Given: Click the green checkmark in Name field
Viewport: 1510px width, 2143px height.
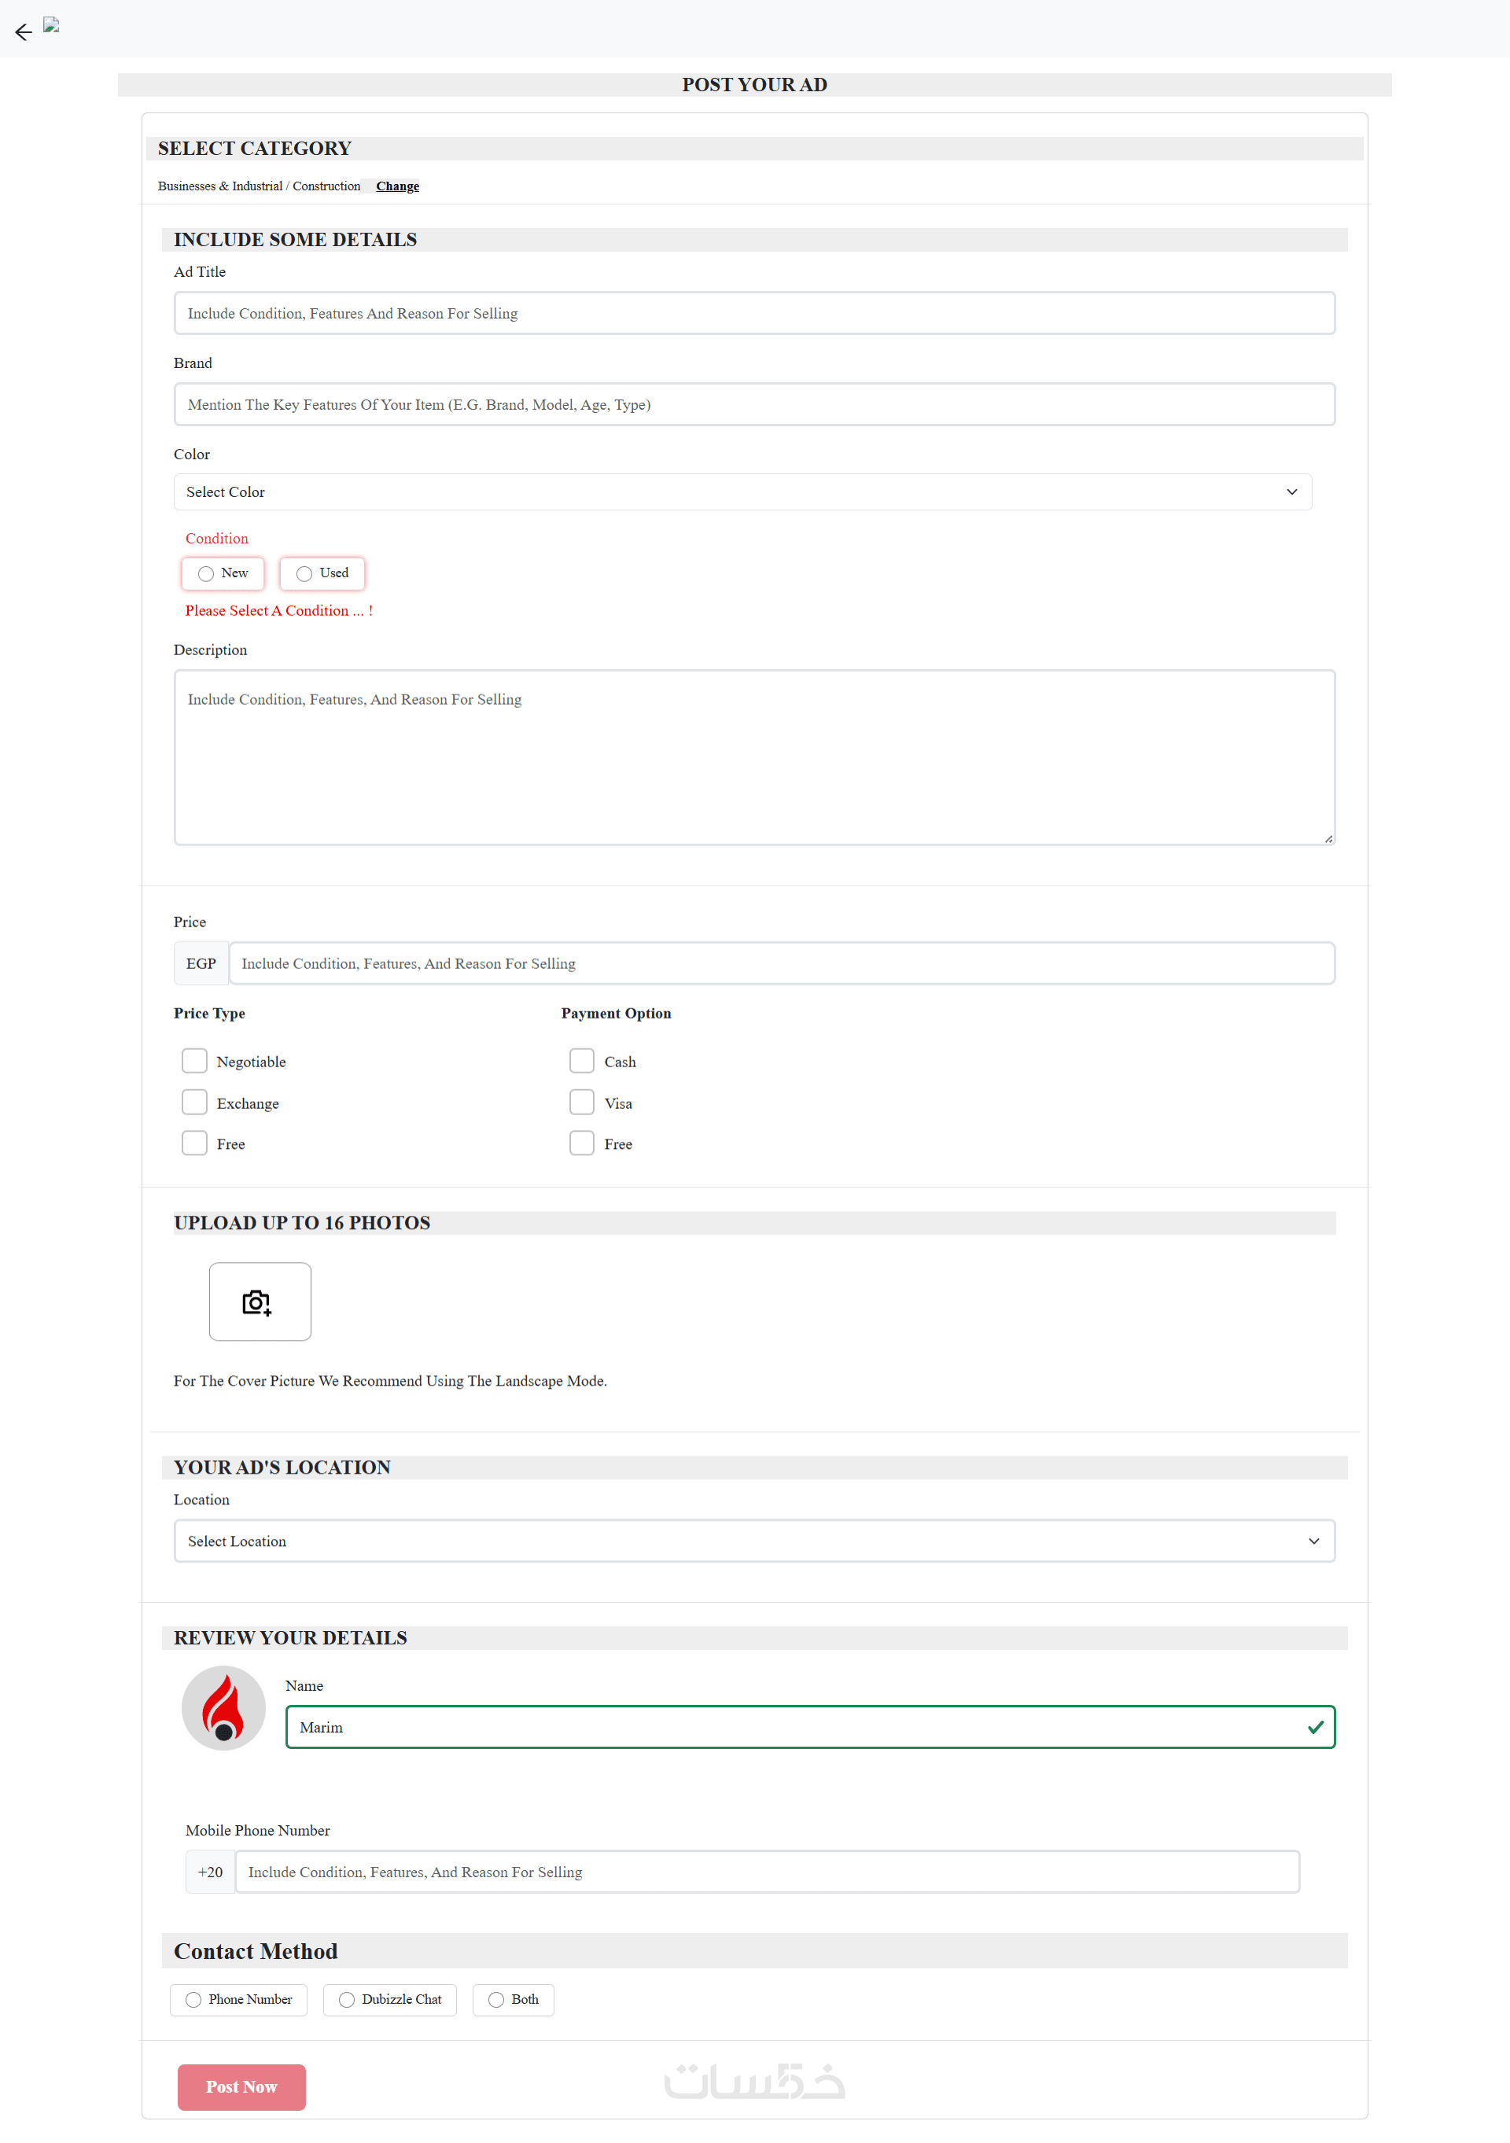Looking at the screenshot, I should [x=1315, y=1727].
